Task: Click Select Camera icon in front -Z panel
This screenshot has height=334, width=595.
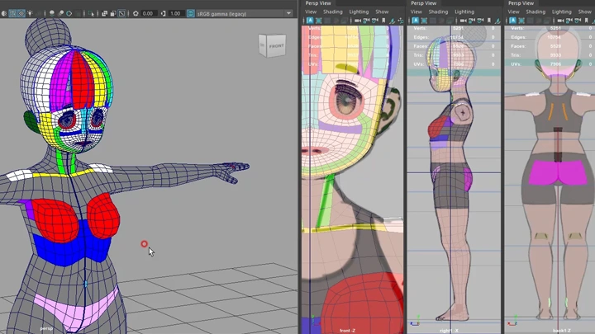Action: (x=358, y=21)
